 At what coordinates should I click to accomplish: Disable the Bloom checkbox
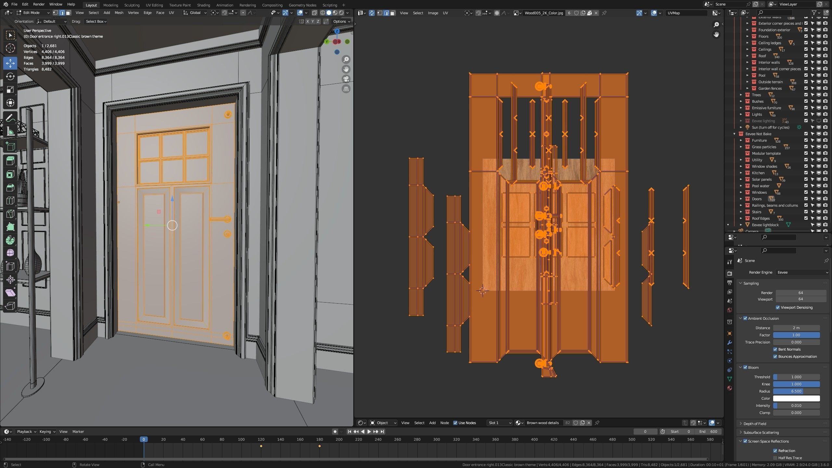[x=745, y=367]
